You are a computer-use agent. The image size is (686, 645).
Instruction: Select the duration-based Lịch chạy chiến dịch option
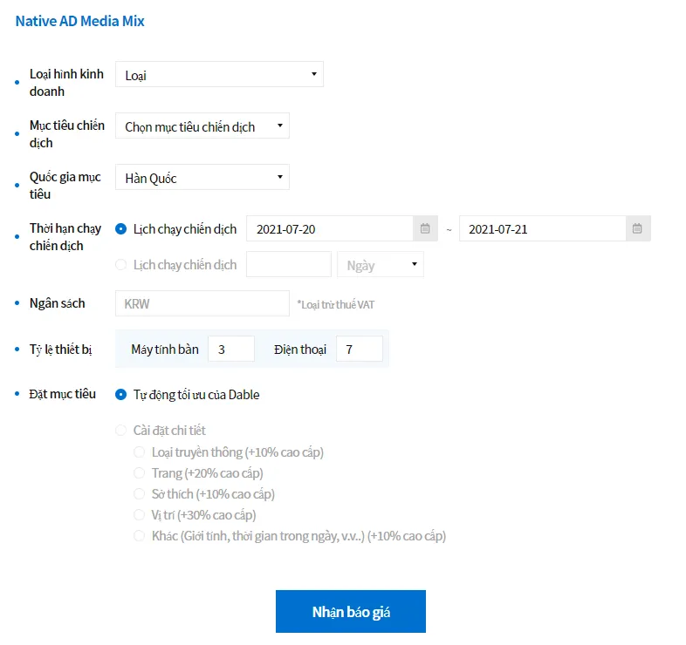point(120,265)
